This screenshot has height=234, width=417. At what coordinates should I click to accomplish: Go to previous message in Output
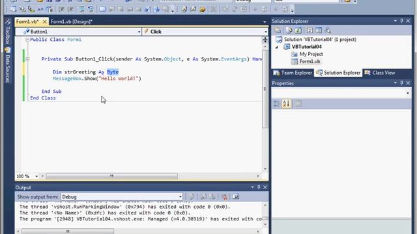(x=203, y=196)
